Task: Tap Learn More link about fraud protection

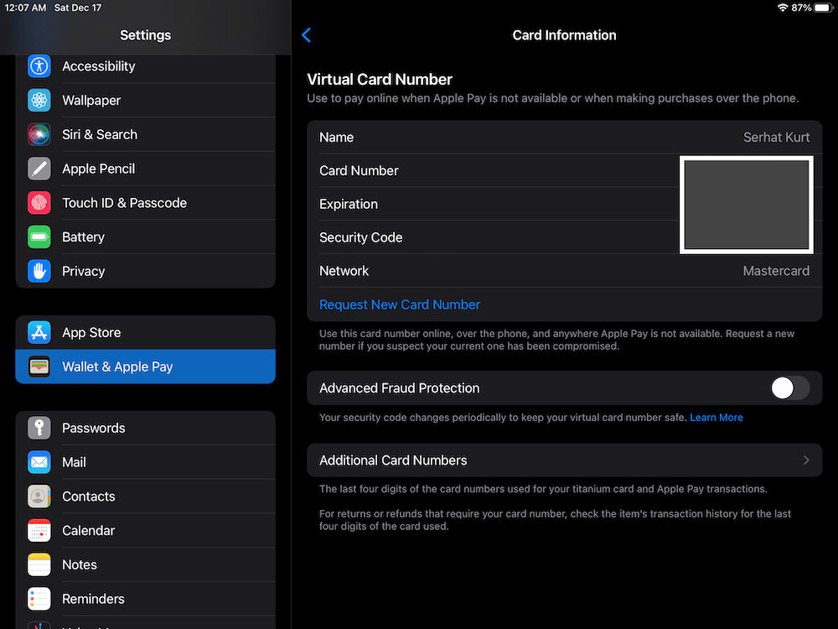Action: (716, 418)
